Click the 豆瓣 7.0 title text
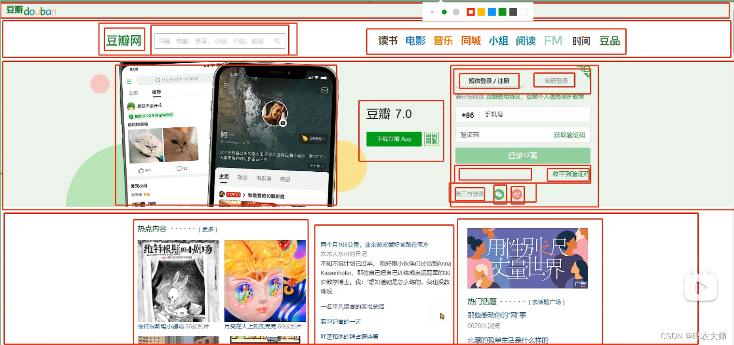 coord(389,114)
